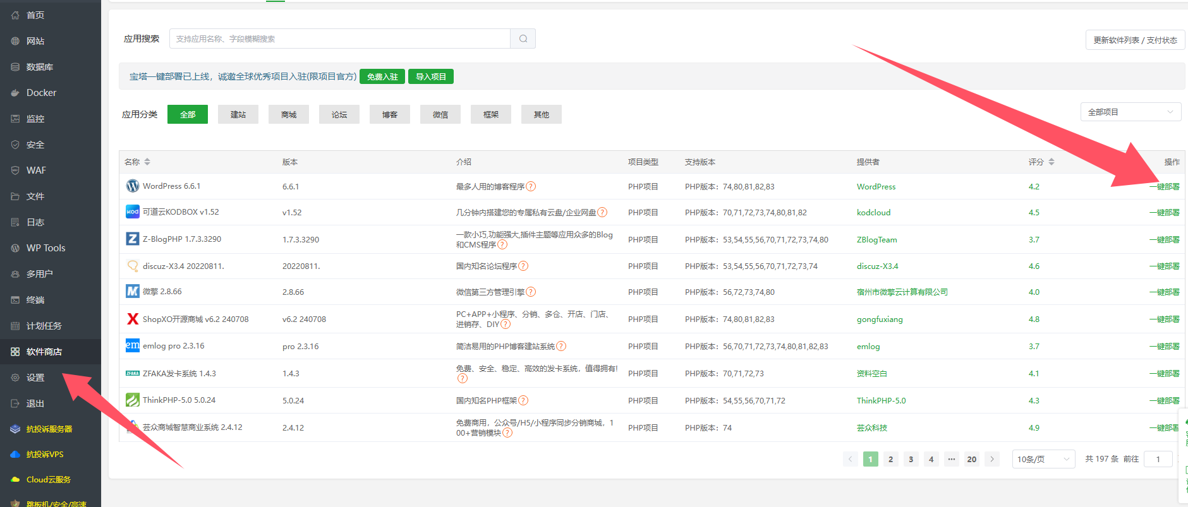The width and height of the screenshot is (1188, 507).
Task: Click the ShopXO red X logo
Action: (133, 319)
